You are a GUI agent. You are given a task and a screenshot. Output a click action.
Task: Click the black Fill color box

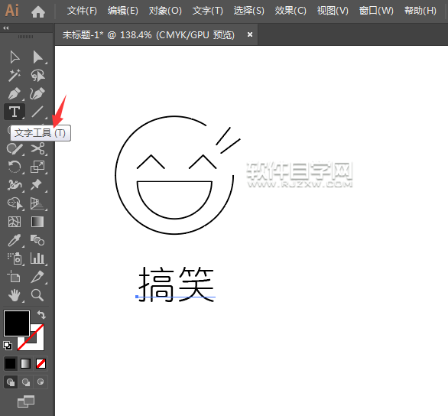(x=17, y=323)
